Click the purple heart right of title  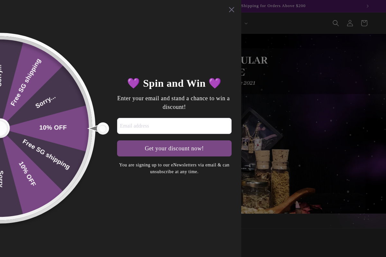coord(215,83)
